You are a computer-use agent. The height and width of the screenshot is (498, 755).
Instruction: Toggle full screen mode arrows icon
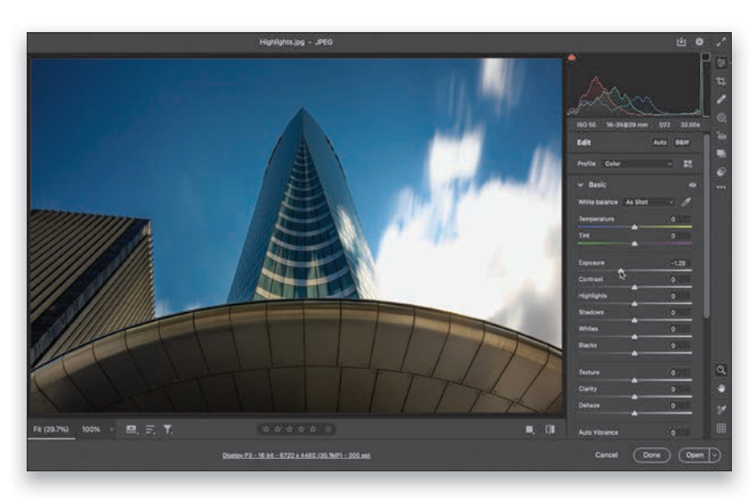pos(720,42)
